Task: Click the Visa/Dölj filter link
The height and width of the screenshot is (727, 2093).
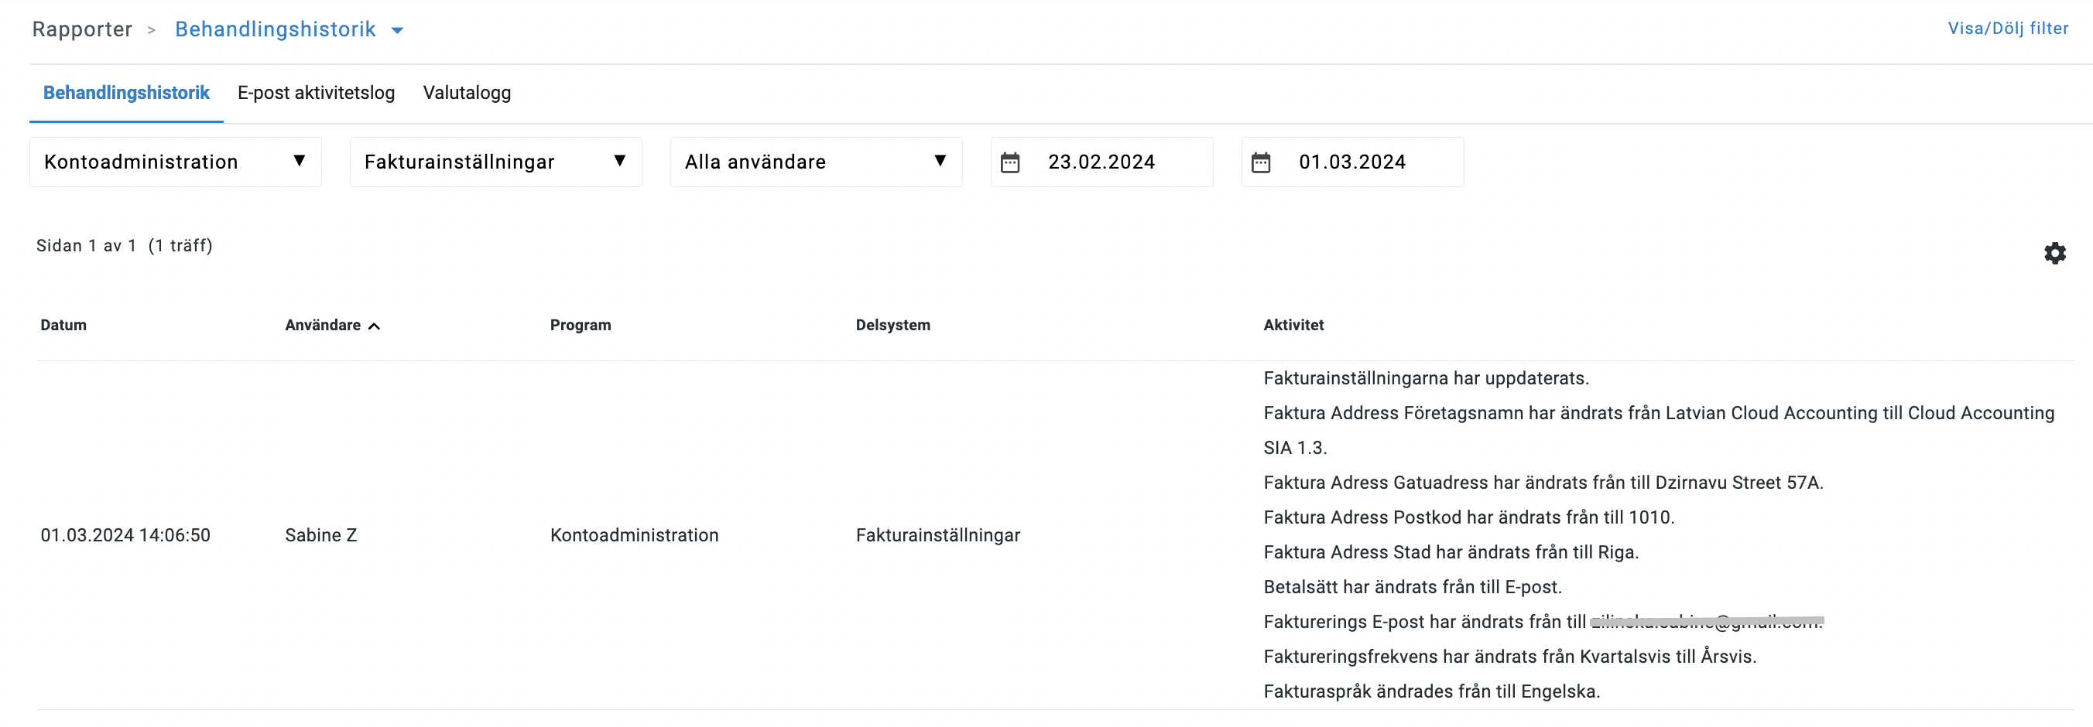Action: (2008, 29)
